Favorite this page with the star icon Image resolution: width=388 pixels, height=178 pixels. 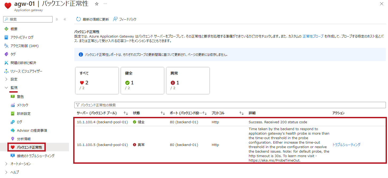97,4
